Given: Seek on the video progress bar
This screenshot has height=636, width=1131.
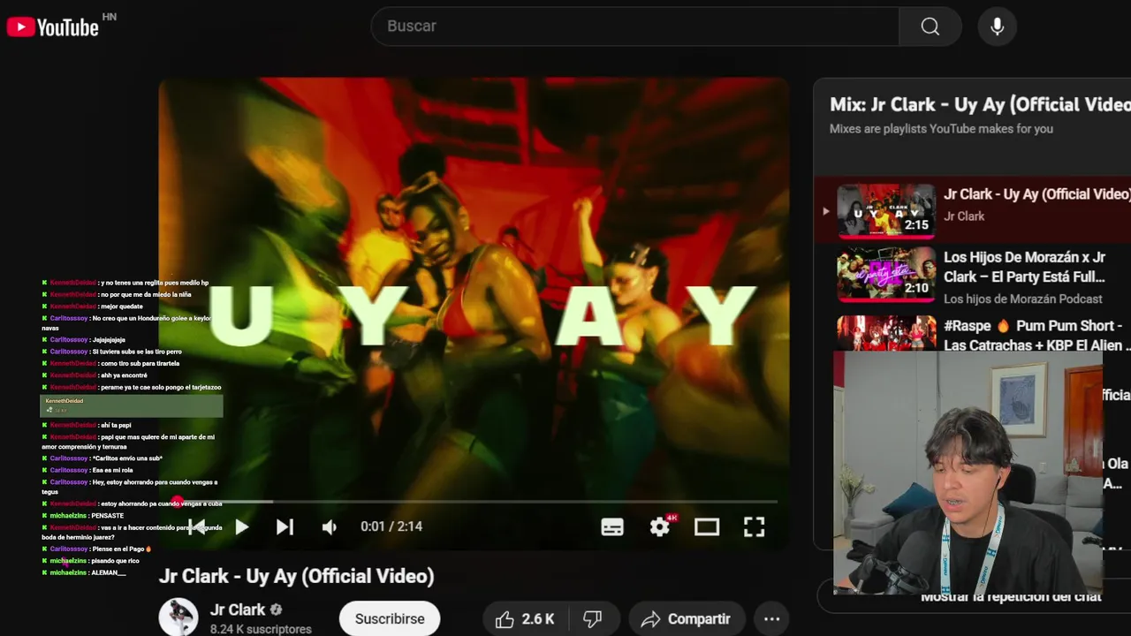Looking at the screenshot, I should [x=474, y=502].
